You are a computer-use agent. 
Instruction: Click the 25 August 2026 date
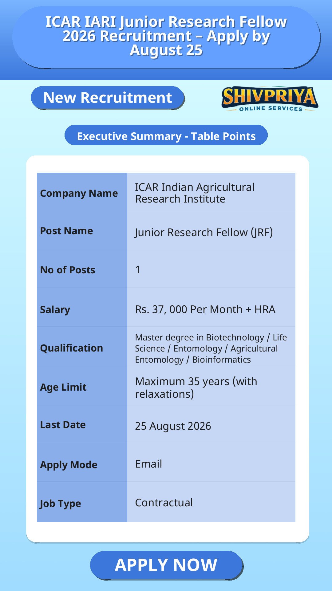[173, 426]
